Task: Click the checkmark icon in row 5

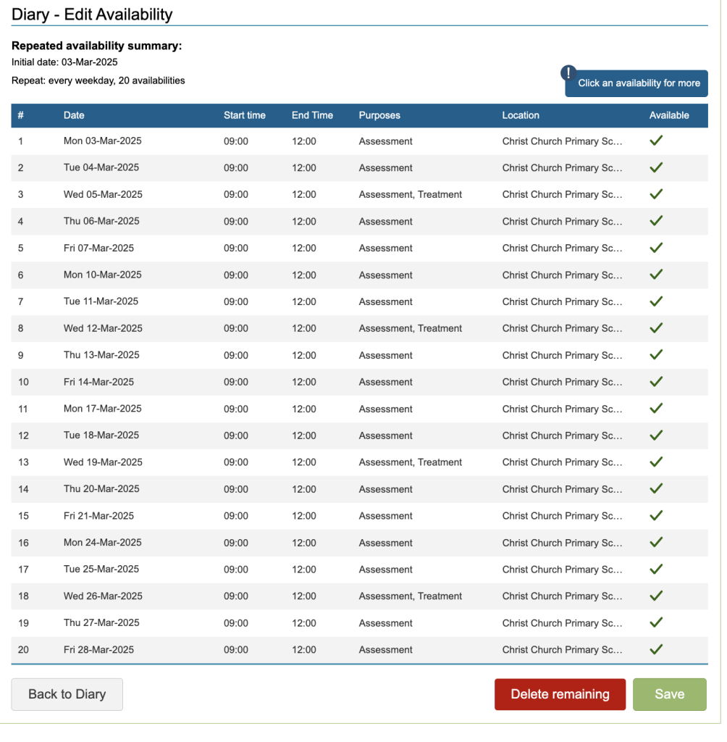Action: tap(656, 248)
